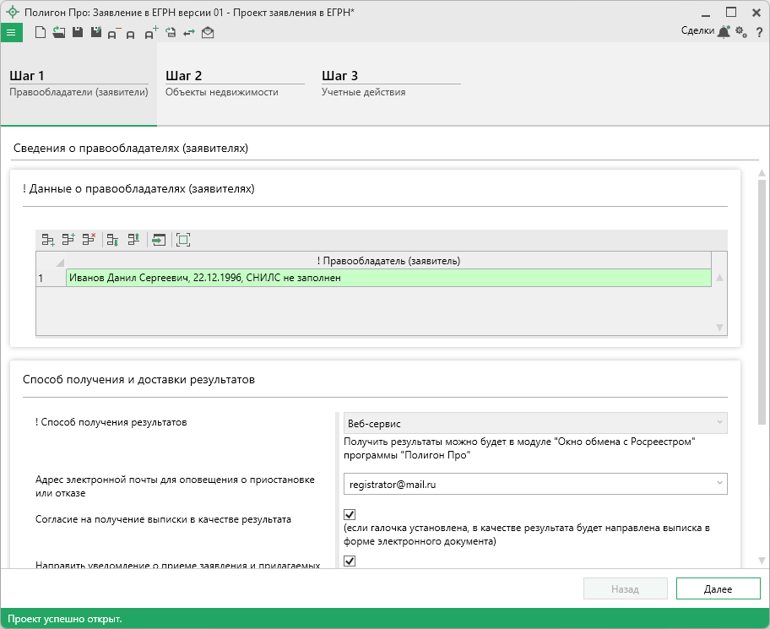
Task: Click the open project folder icon
Action: click(58, 32)
